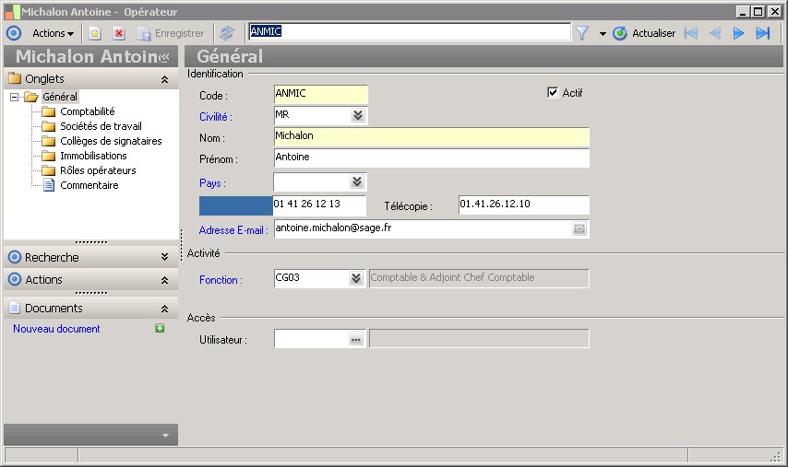The width and height of the screenshot is (788, 467).
Task: Click the refresh arrows toolbar icon
Action: [x=227, y=33]
